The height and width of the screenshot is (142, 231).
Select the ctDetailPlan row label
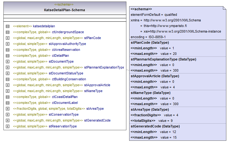pos(60,56)
